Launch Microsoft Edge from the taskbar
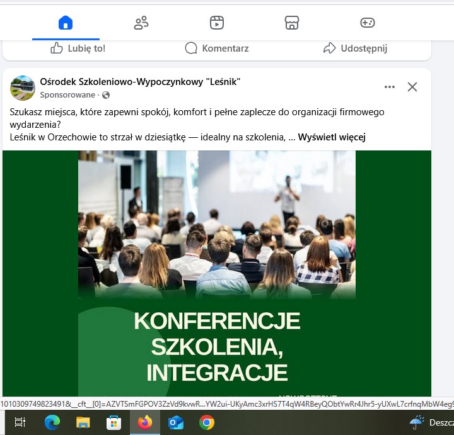The image size is (454, 435). pos(52,422)
